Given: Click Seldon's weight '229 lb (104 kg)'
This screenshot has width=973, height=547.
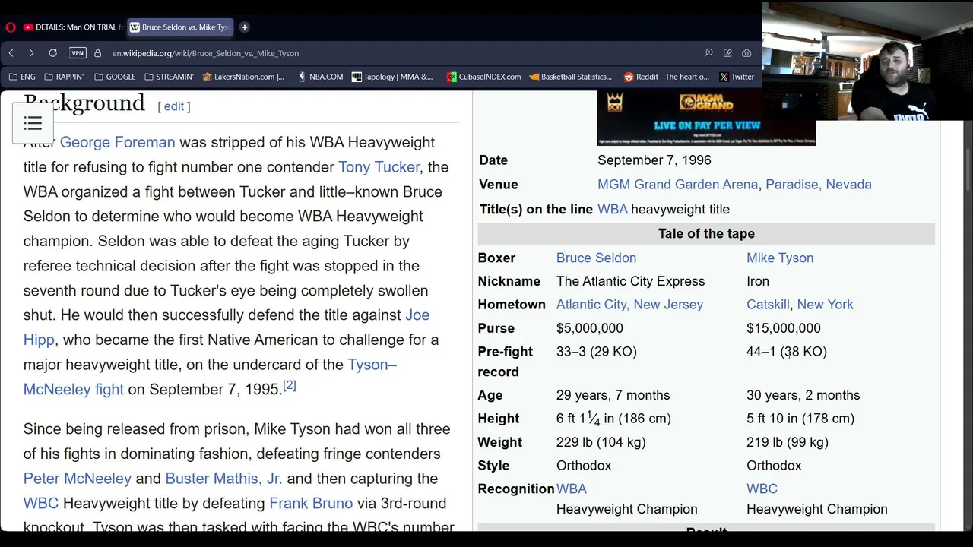Looking at the screenshot, I should coord(601,442).
